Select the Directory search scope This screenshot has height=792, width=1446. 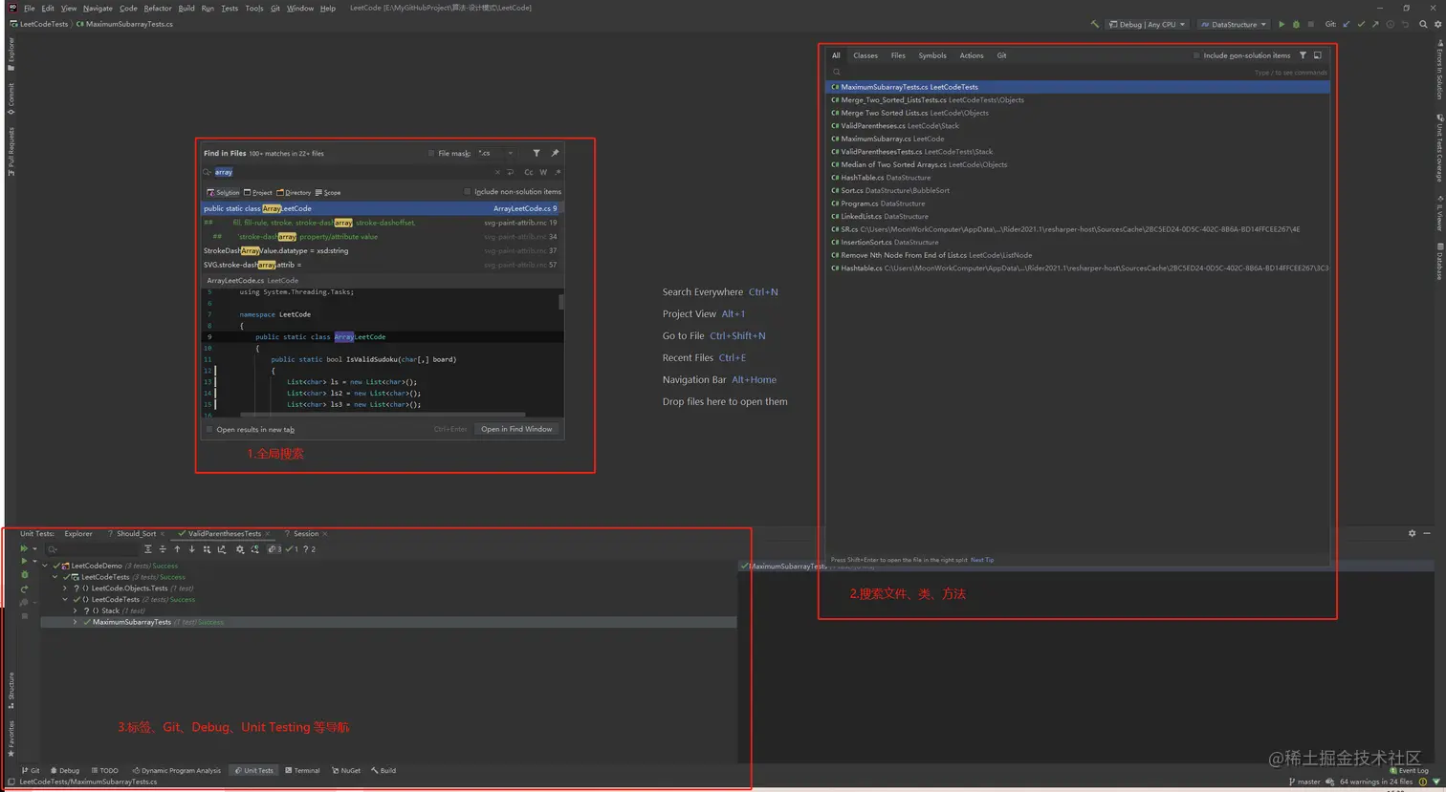(x=294, y=192)
